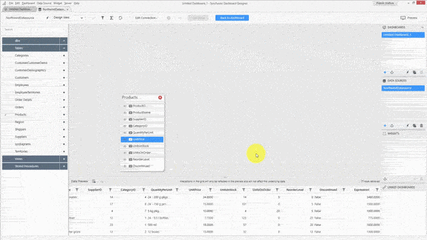Add a new data source with the plus icon
This screenshot has width=427, height=240.
(x=385, y=126)
